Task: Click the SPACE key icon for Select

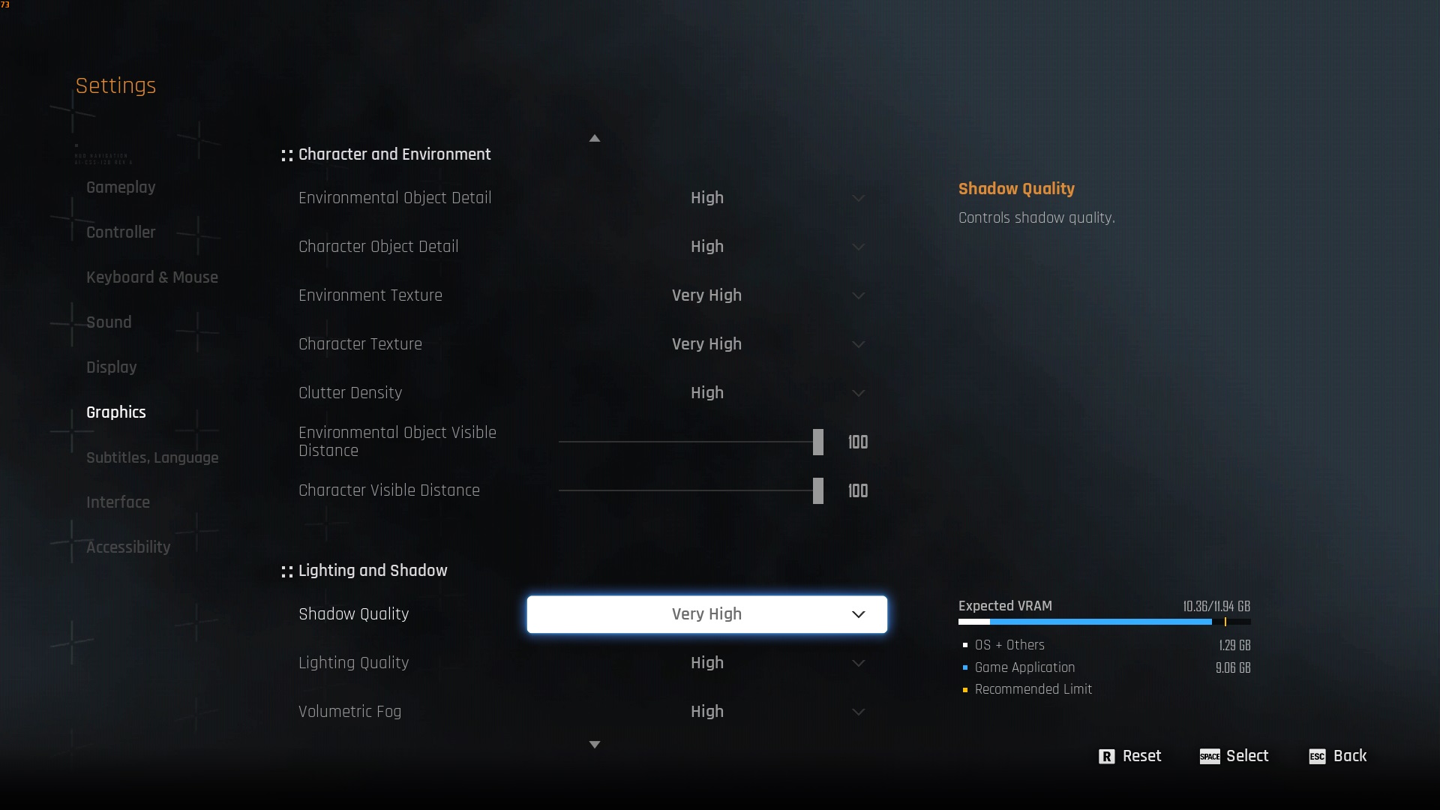Action: (x=1210, y=757)
